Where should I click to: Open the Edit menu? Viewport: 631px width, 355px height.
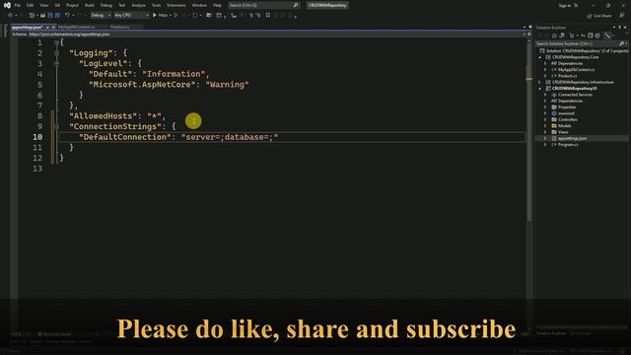click(31, 5)
